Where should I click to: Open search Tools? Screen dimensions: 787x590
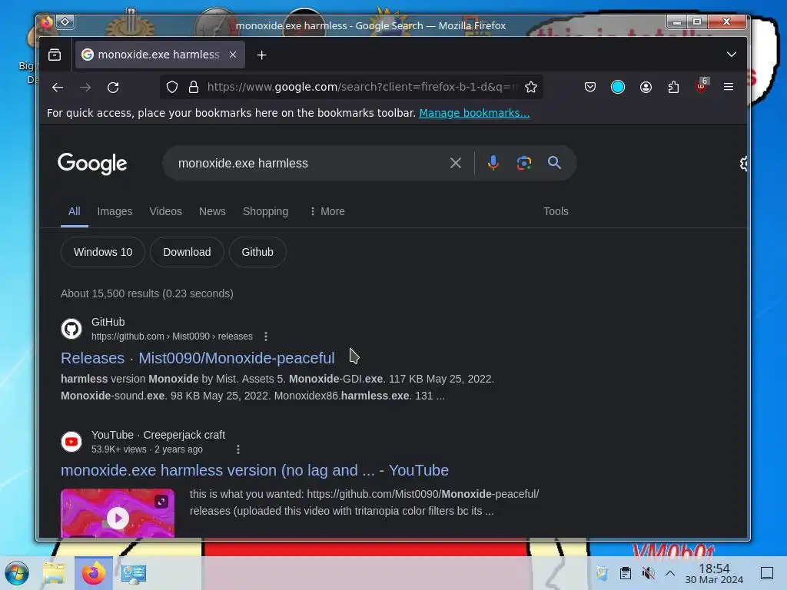click(556, 212)
